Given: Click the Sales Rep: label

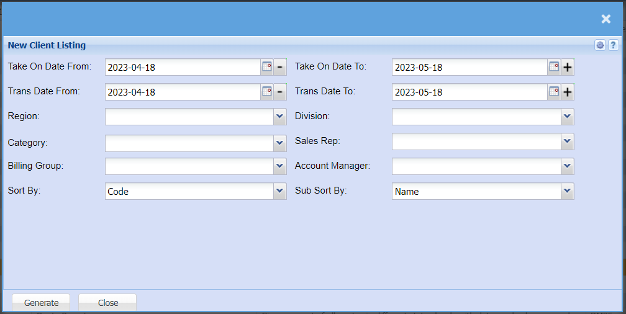Looking at the screenshot, I should (x=317, y=141).
